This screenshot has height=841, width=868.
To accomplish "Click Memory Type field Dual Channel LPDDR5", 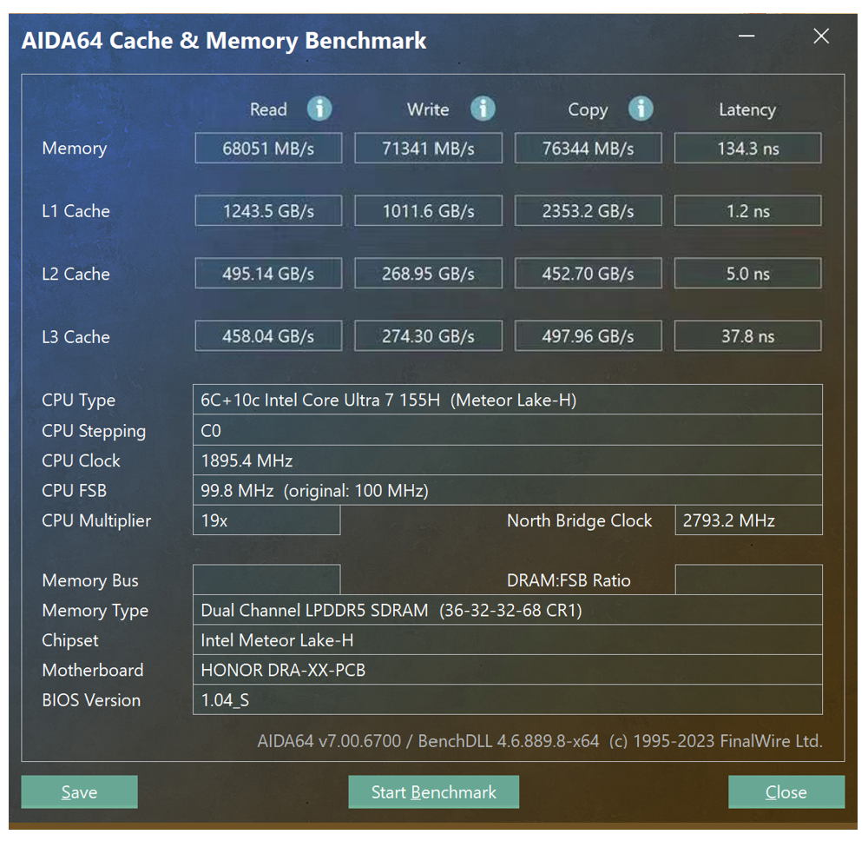I will point(508,609).
